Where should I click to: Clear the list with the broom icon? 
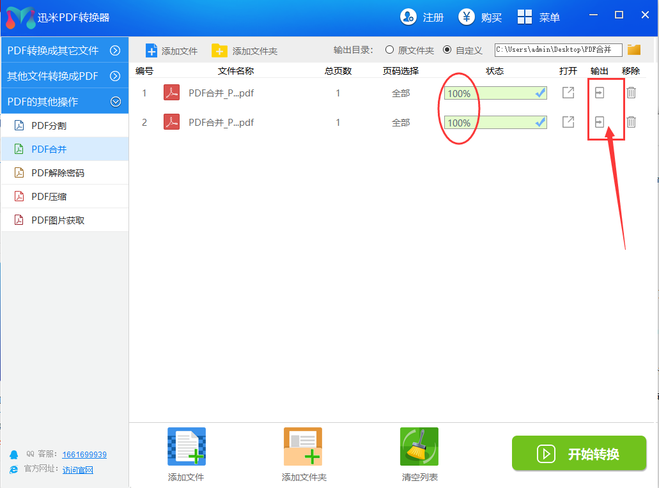click(x=419, y=446)
